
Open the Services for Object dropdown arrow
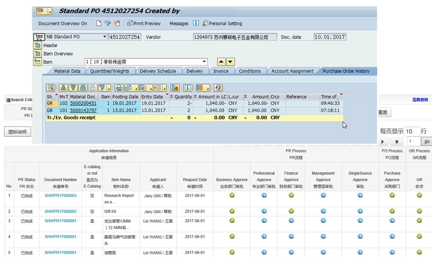click(50, 12)
